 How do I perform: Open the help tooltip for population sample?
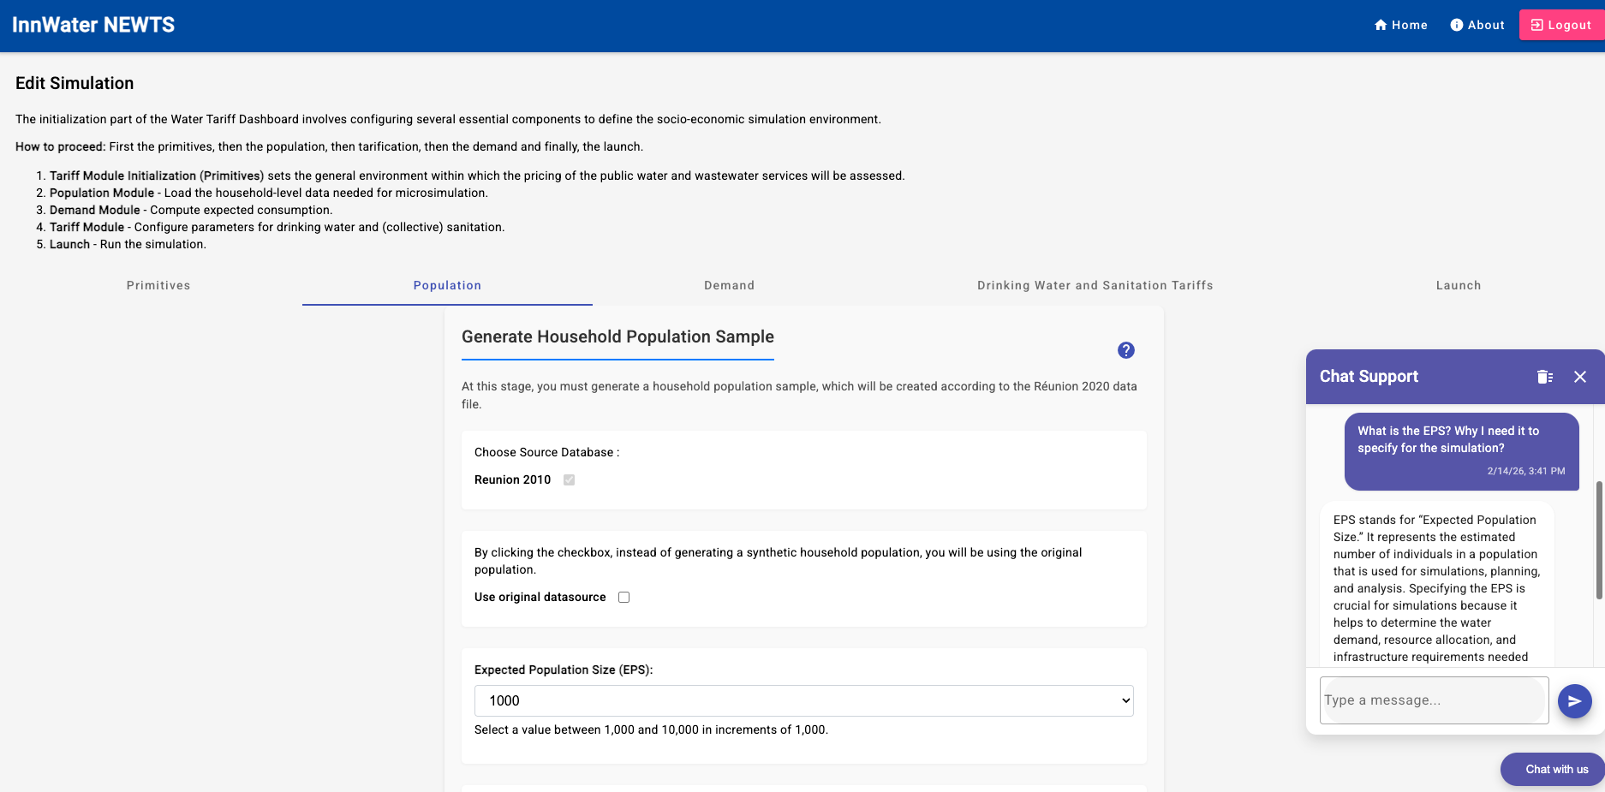click(1125, 350)
